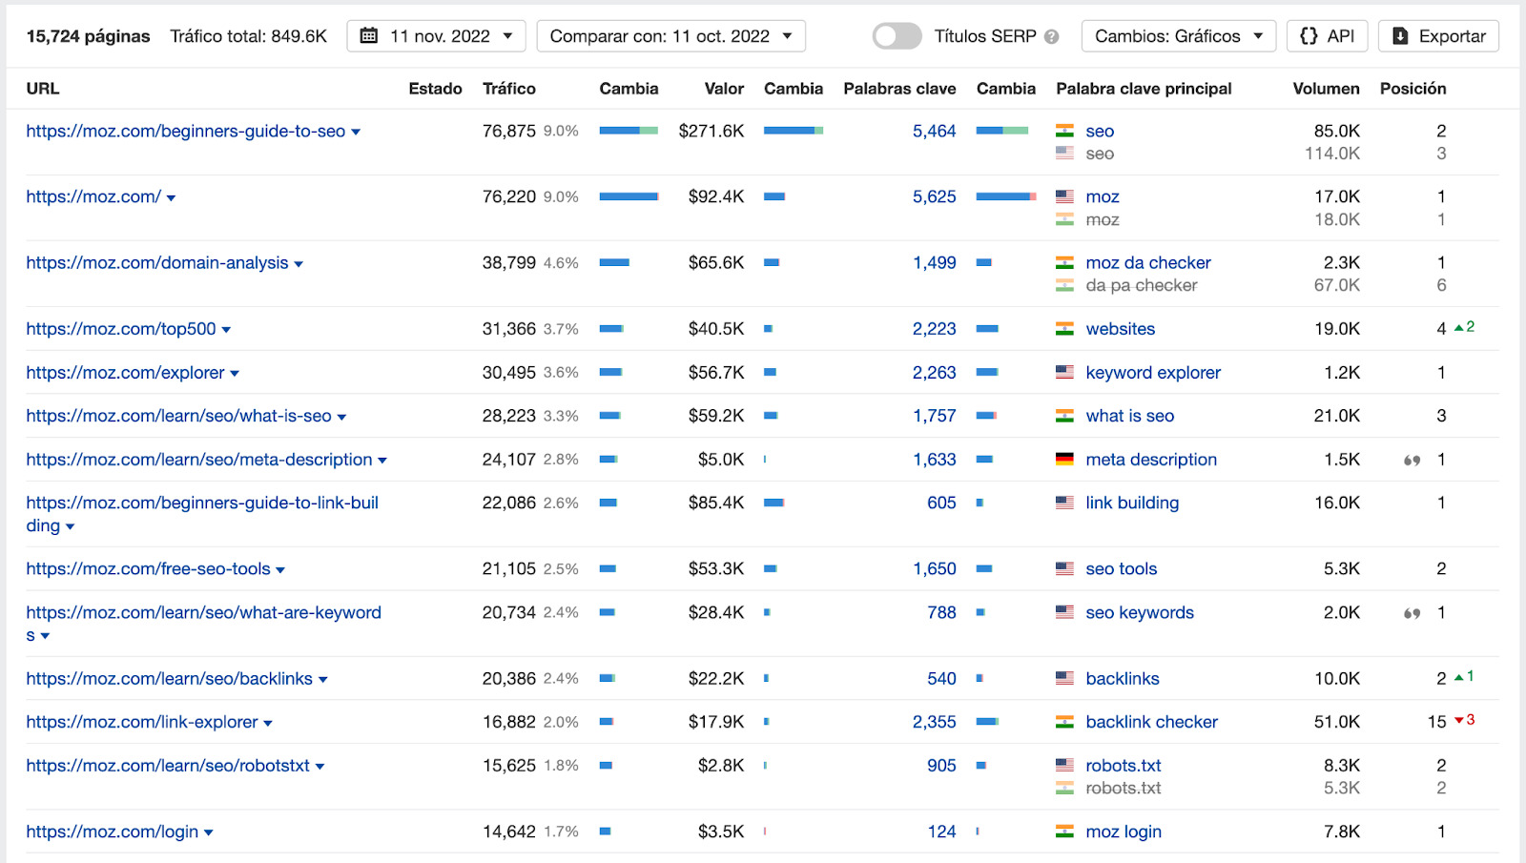Click the traffic change bar for beginners-guide-to-seo
This screenshot has width=1526, height=863.
(x=629, y=131)
